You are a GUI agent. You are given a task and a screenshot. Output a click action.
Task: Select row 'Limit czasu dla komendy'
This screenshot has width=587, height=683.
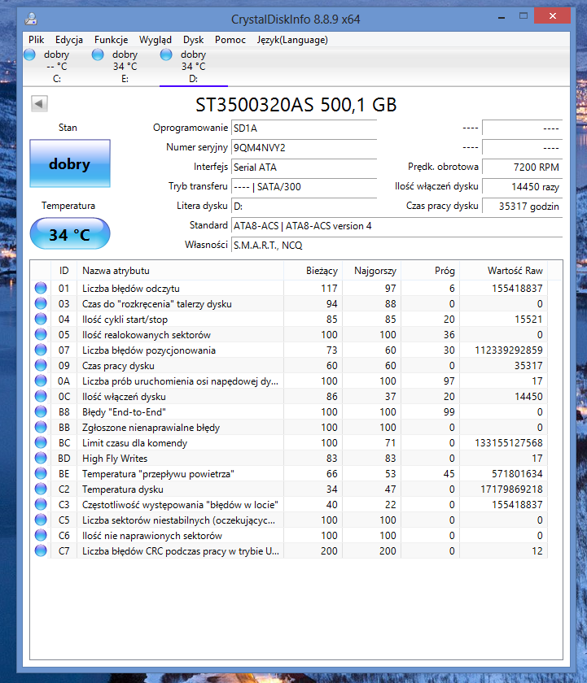coord(289,443)
